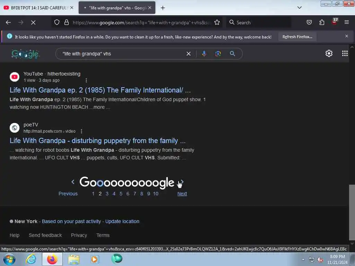Image resolution: width=355 pixels, height=266 pixels.
Task: Show hidden system tray icons
Action: point(303,260)
